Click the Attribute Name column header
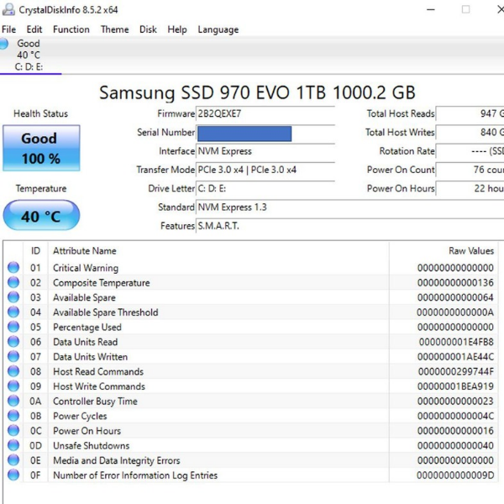504x504 pixels. click(x=218, y=250)
